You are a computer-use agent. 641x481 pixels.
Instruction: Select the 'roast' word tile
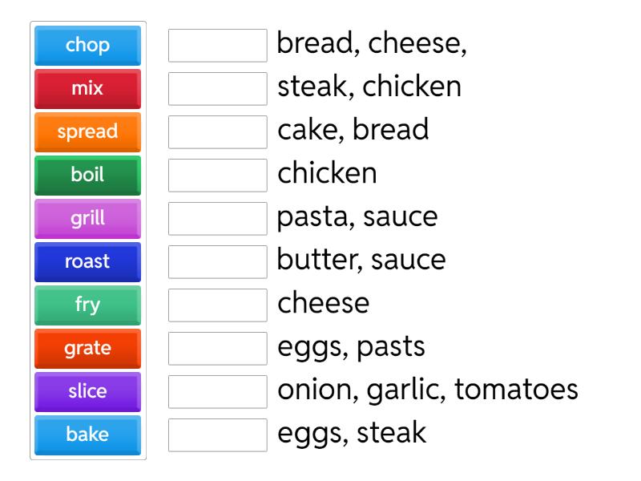[x=87, y=261]
